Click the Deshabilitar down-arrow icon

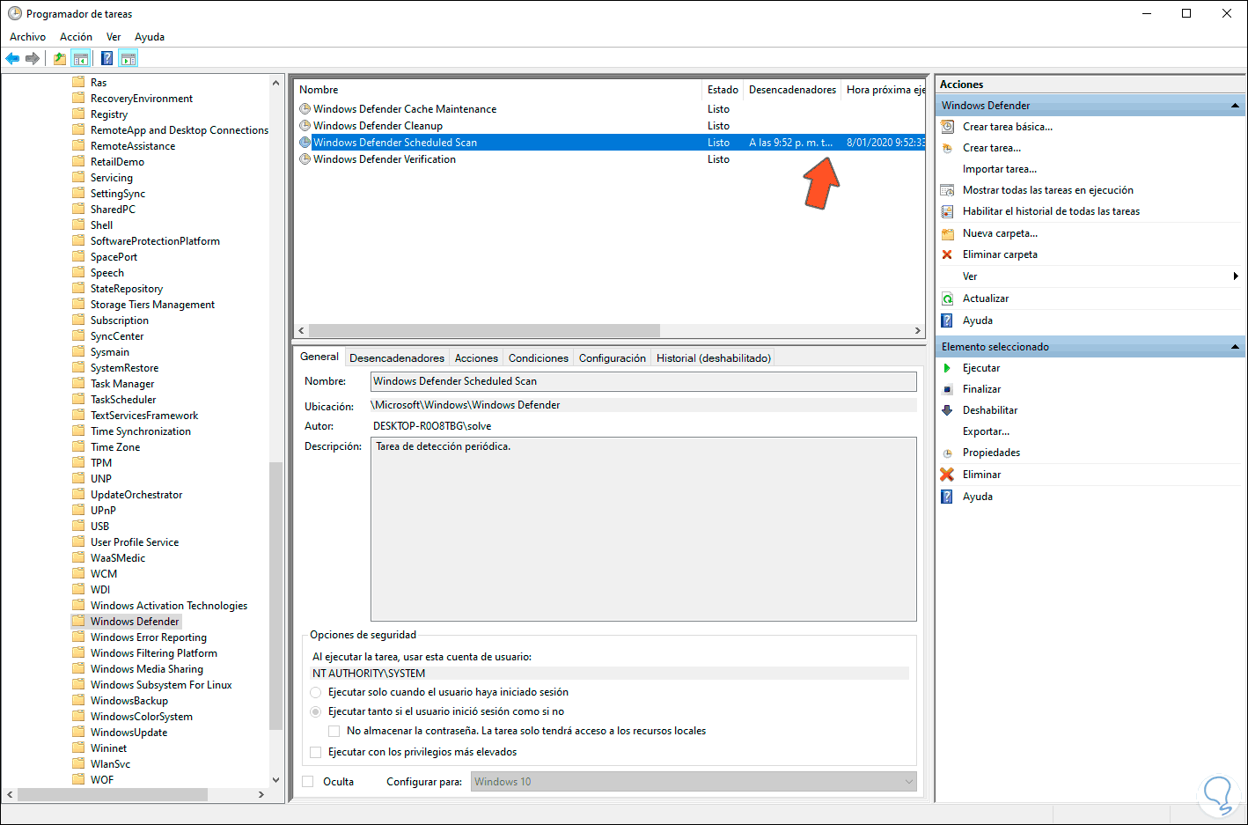(x=948, y=409)
